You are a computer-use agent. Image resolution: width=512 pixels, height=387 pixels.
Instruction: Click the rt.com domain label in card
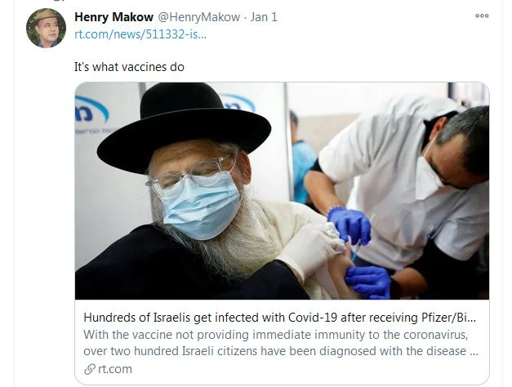point(115,369)
